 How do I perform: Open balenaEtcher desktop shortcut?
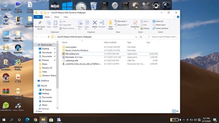pos(6,107)
